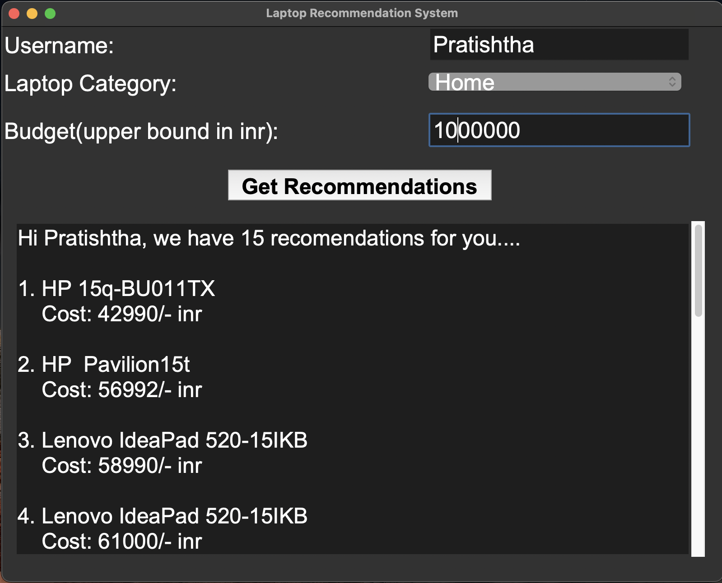Click the dropdown stepper arrows on Home

(672, 82)
